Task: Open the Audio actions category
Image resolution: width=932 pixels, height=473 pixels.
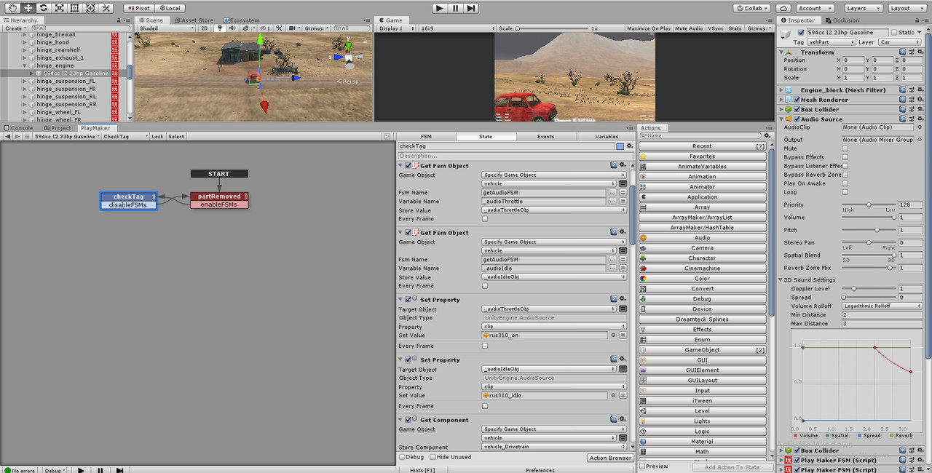Action: pos(702,238)
